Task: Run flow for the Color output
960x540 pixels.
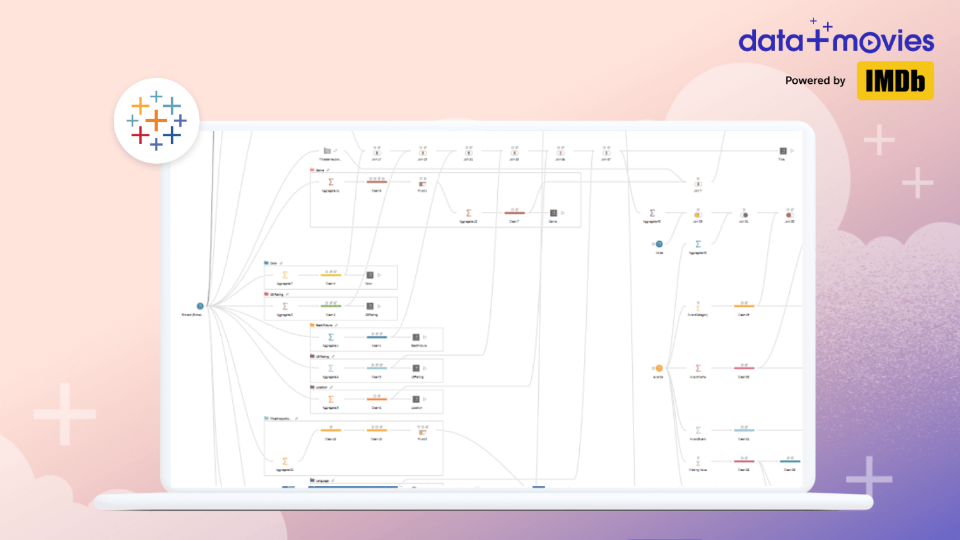Action: click(380, 275)
